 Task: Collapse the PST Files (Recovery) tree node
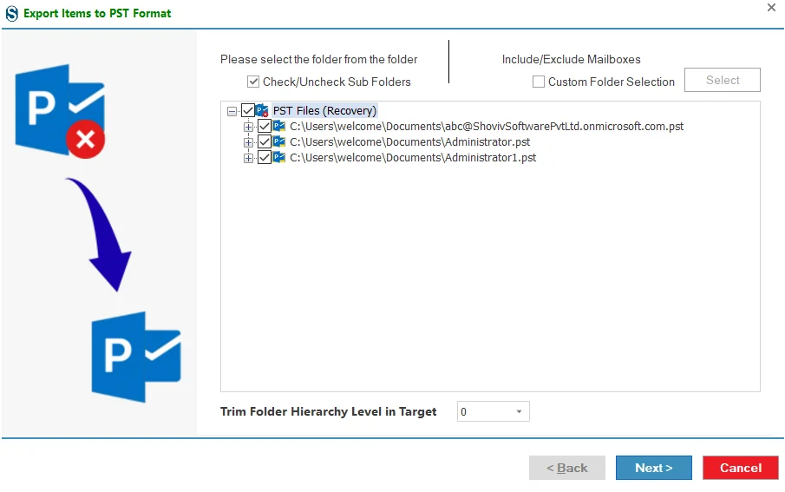(x=232, y=111)
